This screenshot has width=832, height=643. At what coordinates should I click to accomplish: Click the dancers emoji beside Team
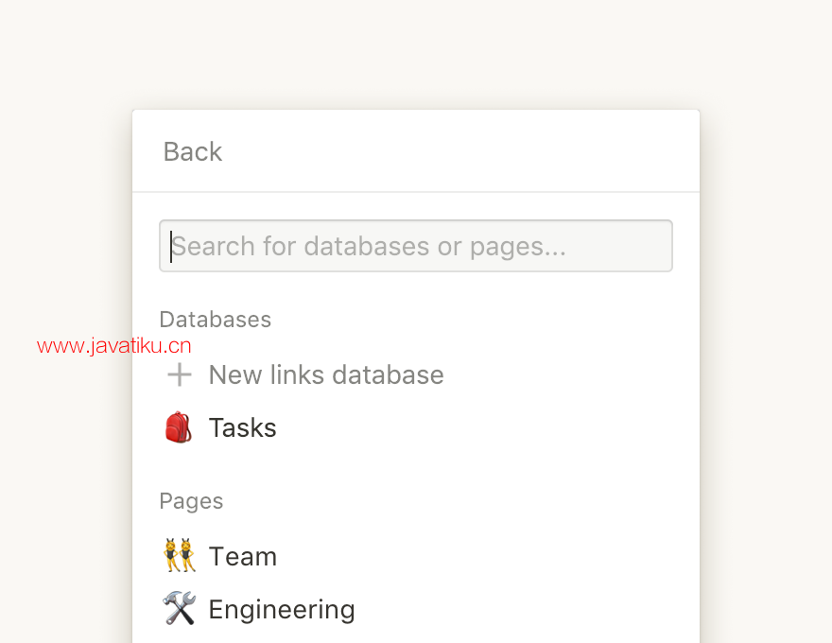click(x=180, y=555)
